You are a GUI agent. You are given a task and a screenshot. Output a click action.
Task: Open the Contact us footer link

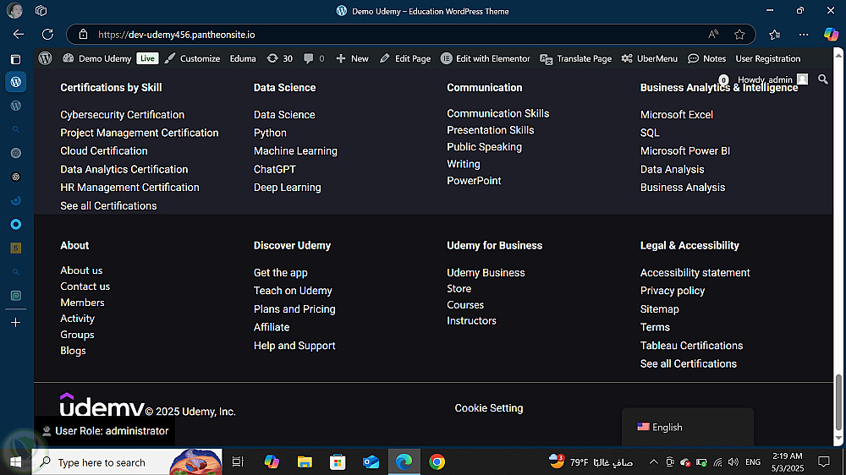(x=85, y=287)
